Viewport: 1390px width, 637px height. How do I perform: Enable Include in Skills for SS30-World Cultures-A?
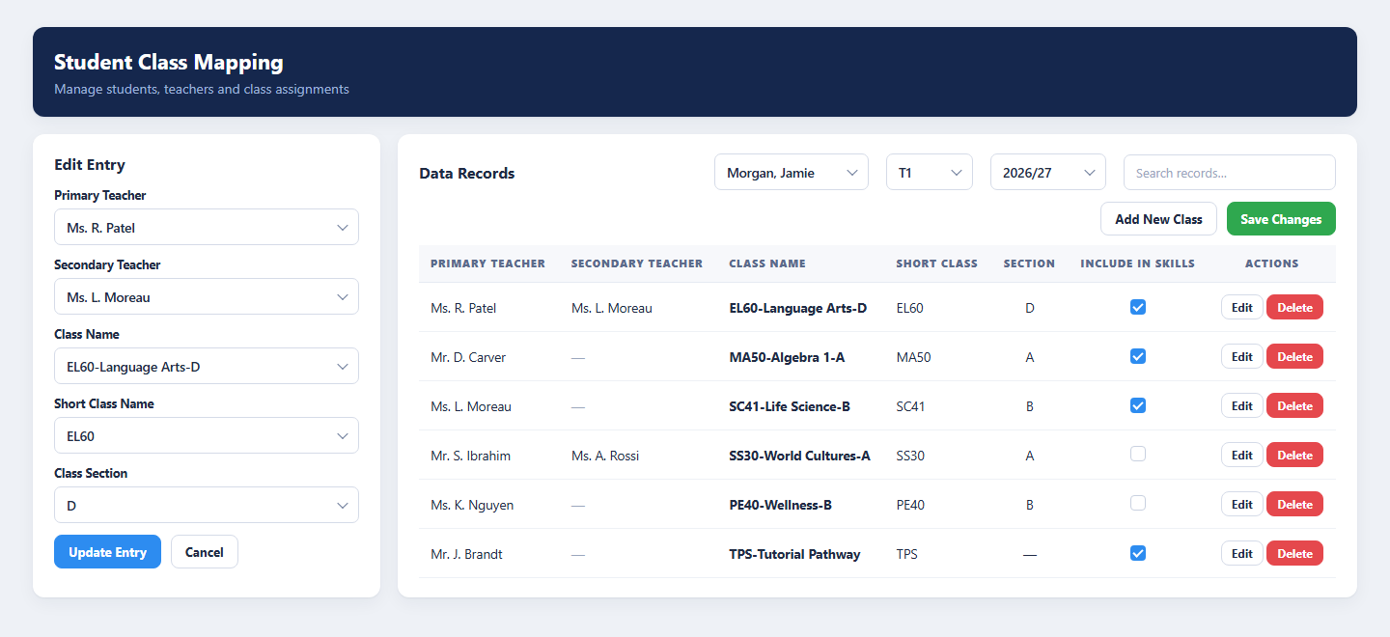1138,454
